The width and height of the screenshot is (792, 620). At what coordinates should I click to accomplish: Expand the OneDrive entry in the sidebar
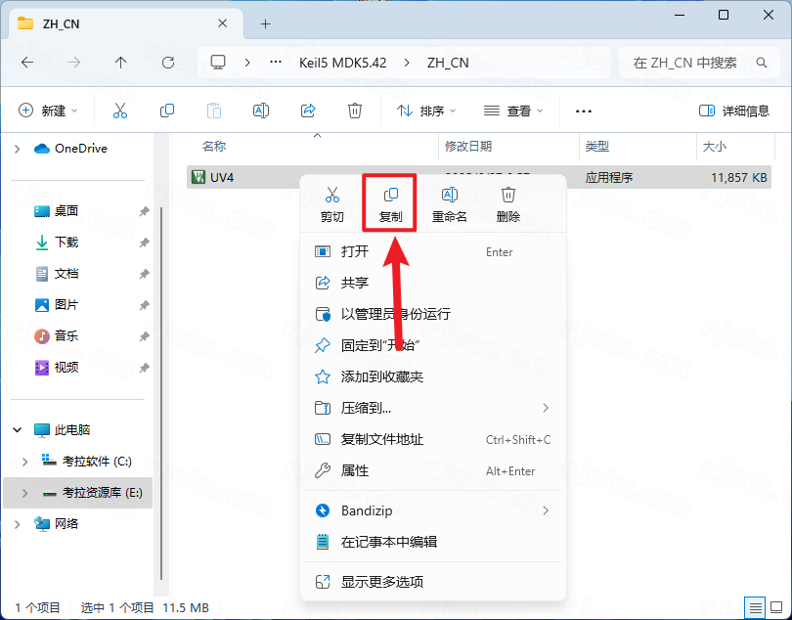[18, 148]
